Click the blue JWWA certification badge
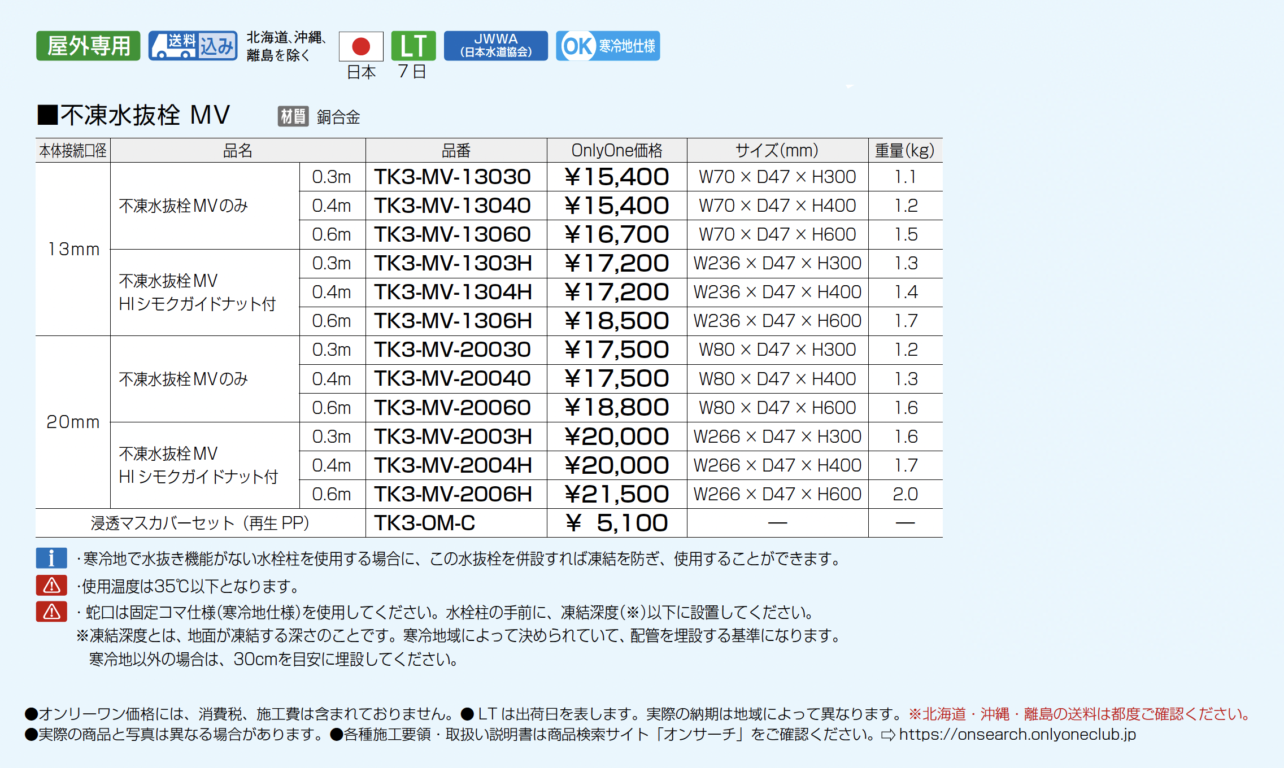 click(x=495, y=46)
